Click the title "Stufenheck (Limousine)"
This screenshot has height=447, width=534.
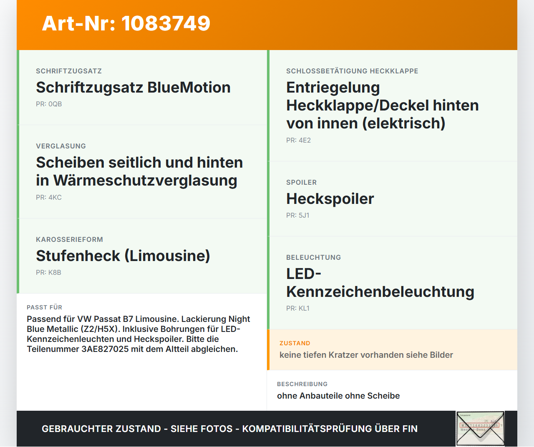click(x=123, y=256)
